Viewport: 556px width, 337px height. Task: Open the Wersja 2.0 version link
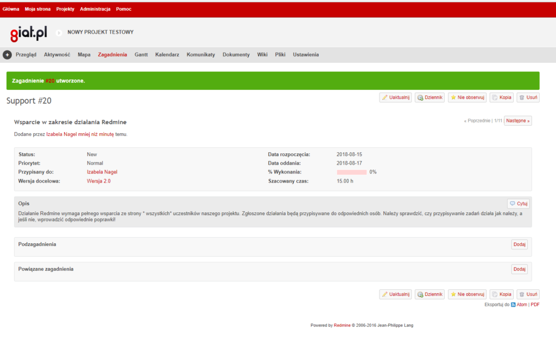99,182
